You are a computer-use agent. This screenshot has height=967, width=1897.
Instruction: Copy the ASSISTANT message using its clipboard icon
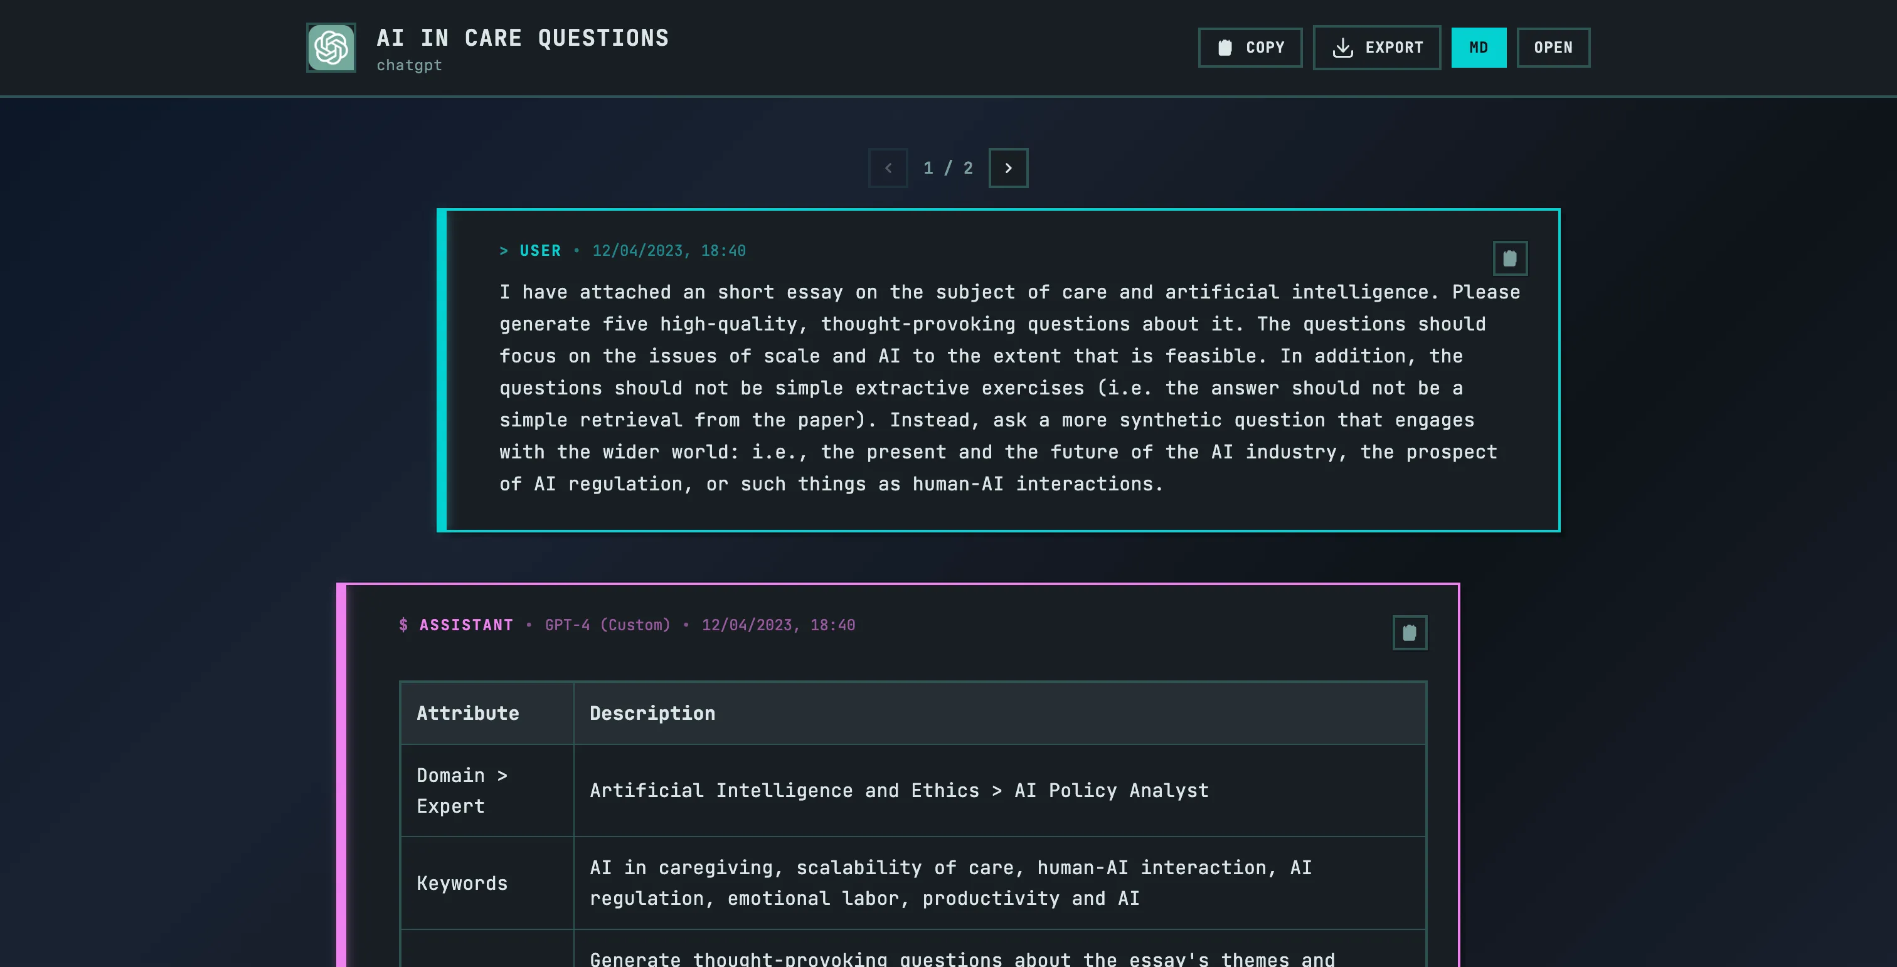(x=1410, y=631)
